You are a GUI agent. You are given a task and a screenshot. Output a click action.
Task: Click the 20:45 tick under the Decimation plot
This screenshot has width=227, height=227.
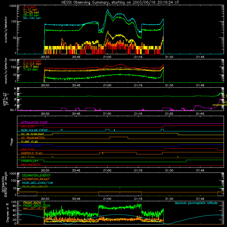76,199
